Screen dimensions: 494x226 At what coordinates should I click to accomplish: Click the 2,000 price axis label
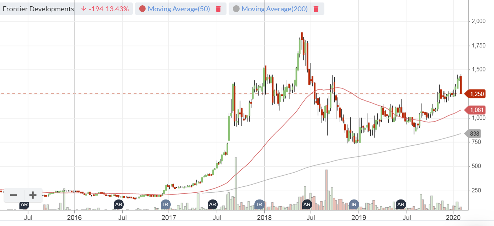tap(478, 21)
